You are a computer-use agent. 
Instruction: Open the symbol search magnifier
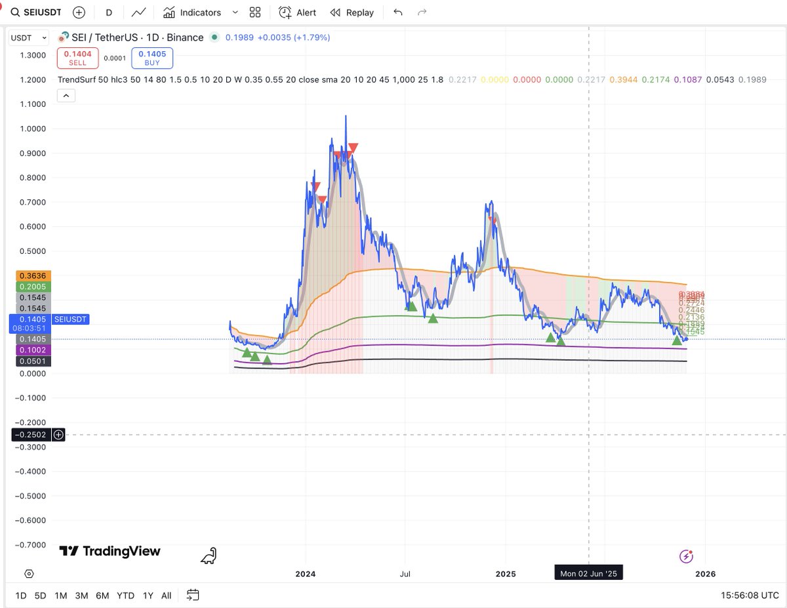click(x=13, y=12)
